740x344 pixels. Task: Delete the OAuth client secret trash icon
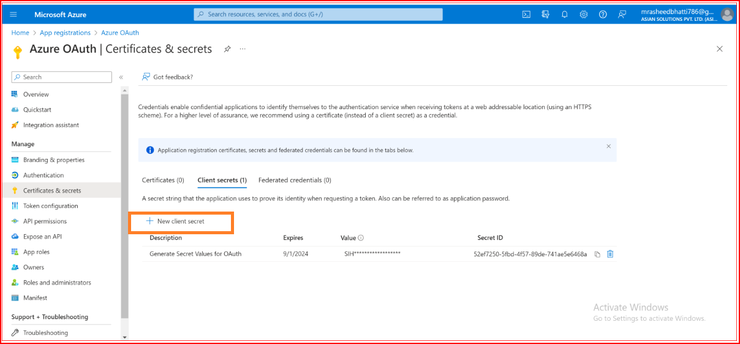[x=610, y=254]
